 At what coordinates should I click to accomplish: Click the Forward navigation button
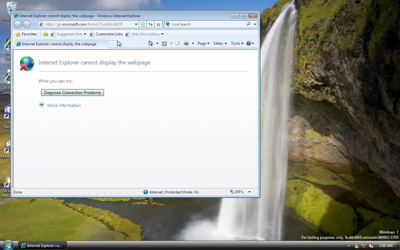pyautogui.click(x=27, y=24)
